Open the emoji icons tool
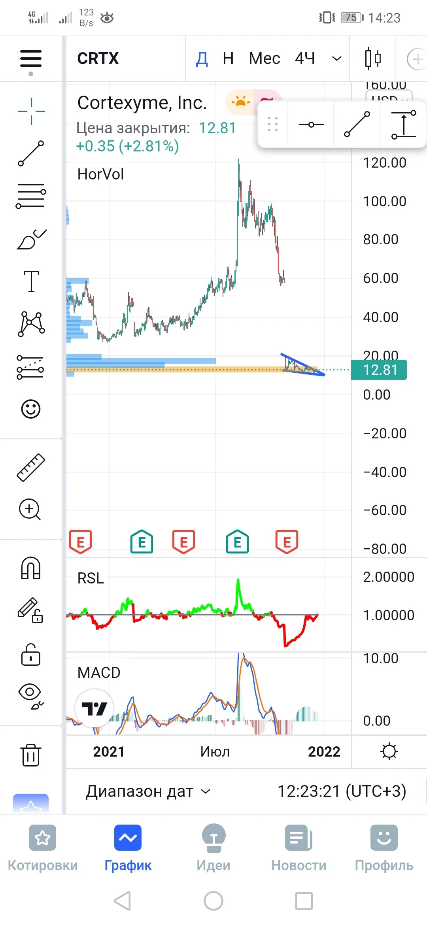 pos(31,409)
